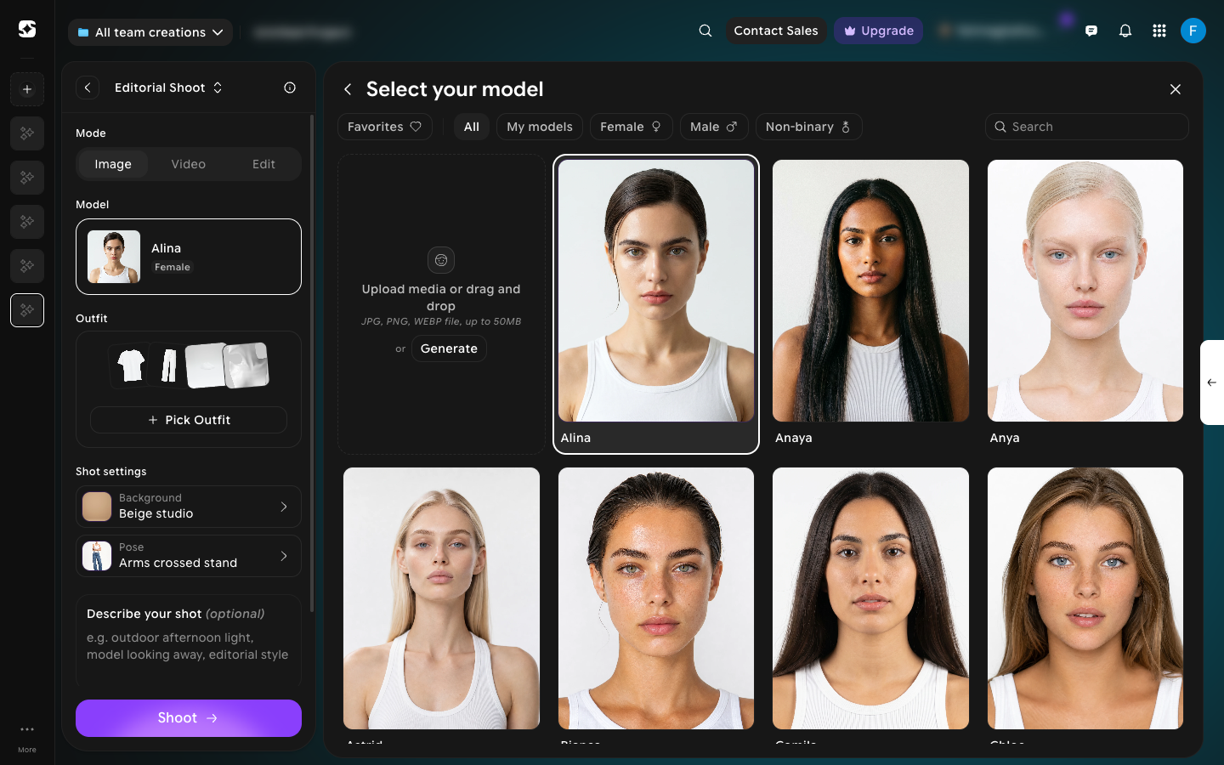Expand the Pose Arms crossed stand setting
This screenshot has width=1224, height=765.
189,556
